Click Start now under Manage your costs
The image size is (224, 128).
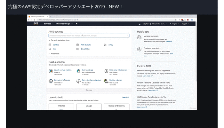[x=169, y=42]
